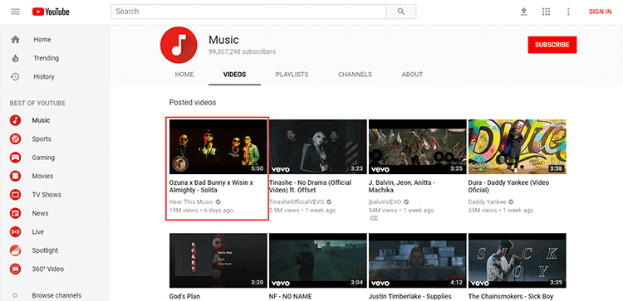Click the Daddy Yankee channel name
This screenshot has width=623, height=301.
(x=487, y=201)
